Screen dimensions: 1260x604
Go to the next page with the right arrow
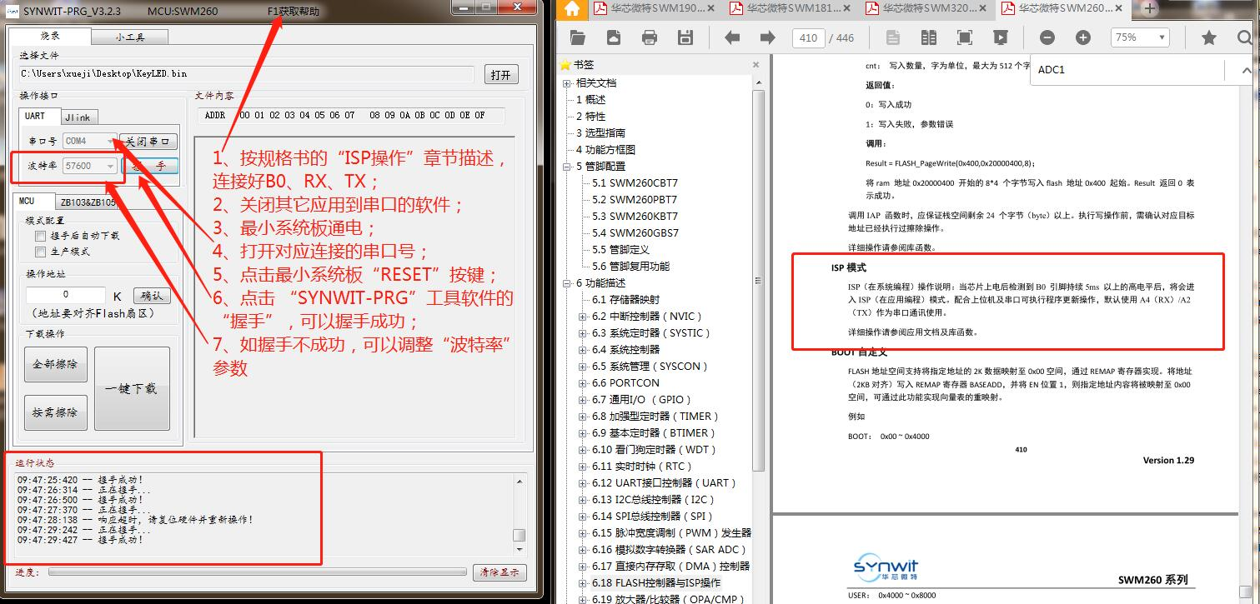(x=768, y=37)
